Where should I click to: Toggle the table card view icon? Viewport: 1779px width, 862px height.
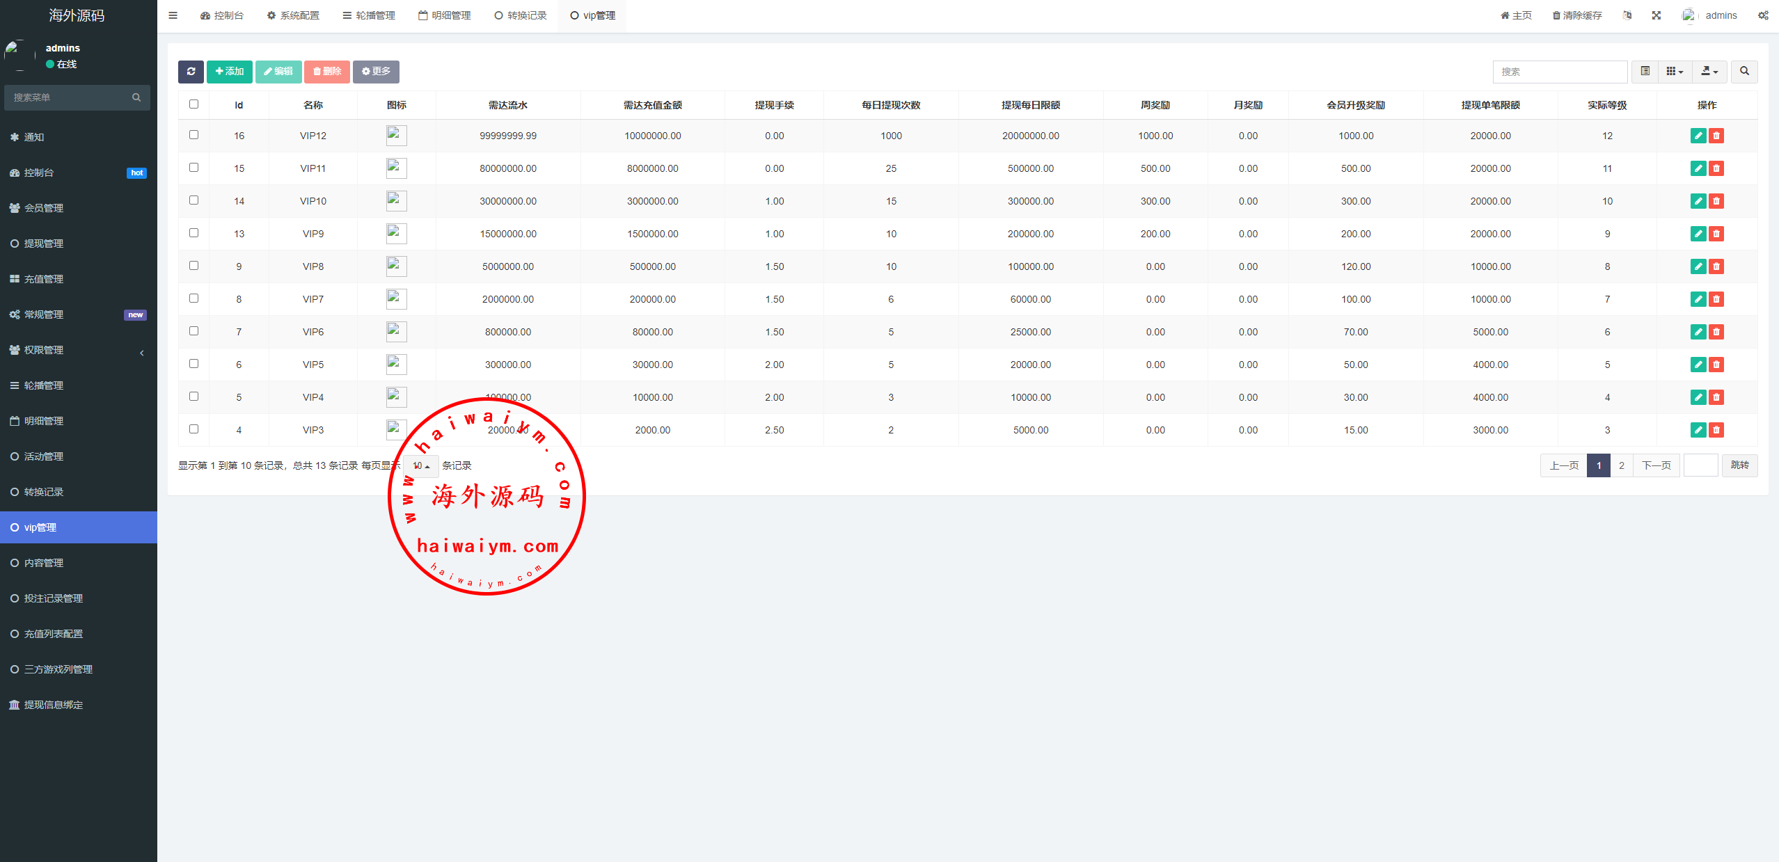tap(1645, 72)
